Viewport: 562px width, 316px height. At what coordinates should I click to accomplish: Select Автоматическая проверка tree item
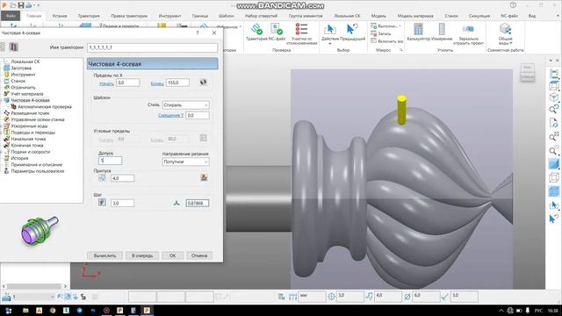tap(45, 107)
